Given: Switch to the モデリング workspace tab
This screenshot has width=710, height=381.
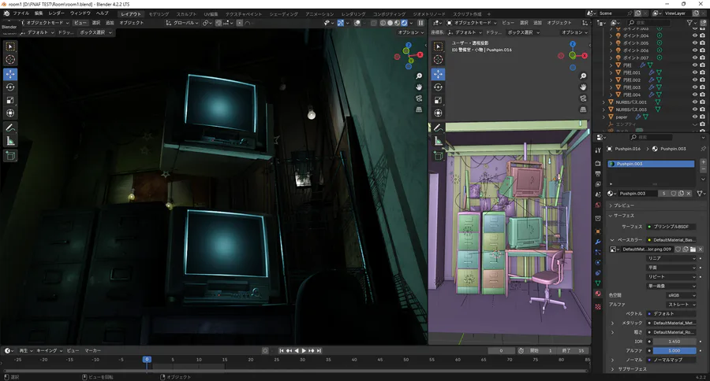Looking at the screenshot, I should 159,14.
